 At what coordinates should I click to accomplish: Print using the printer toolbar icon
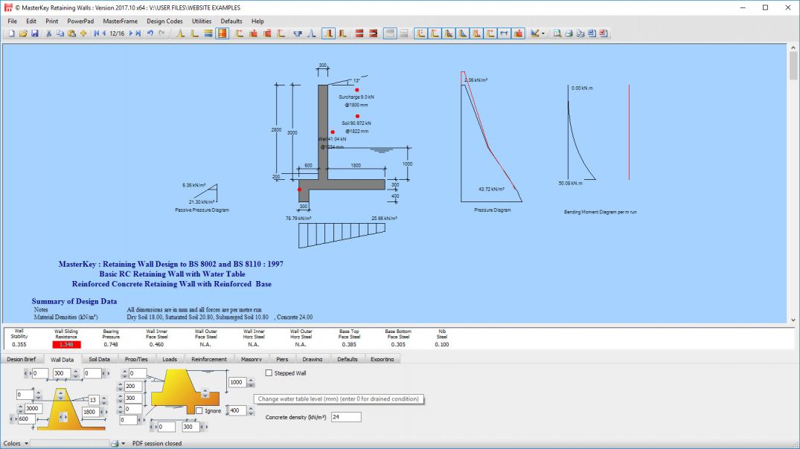click(569, 33)
